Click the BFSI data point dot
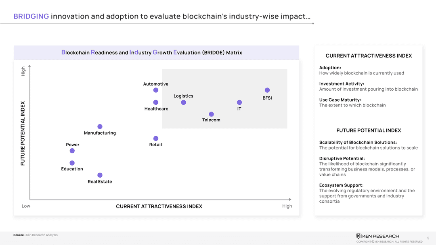The height and width of the screenshot is (245, 436). [x=267, y=90]
